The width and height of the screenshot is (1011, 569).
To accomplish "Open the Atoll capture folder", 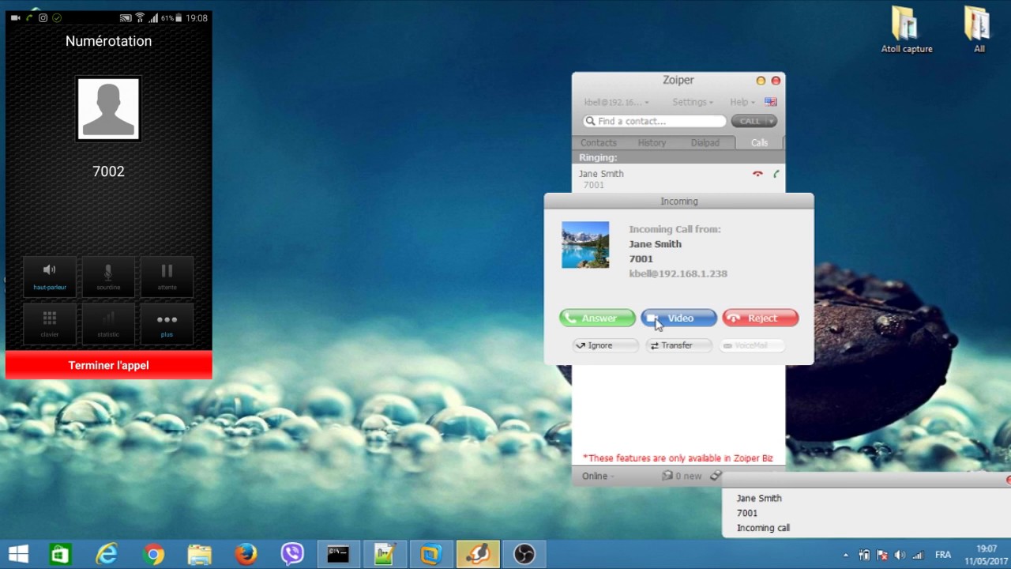I will pos(907,31).
